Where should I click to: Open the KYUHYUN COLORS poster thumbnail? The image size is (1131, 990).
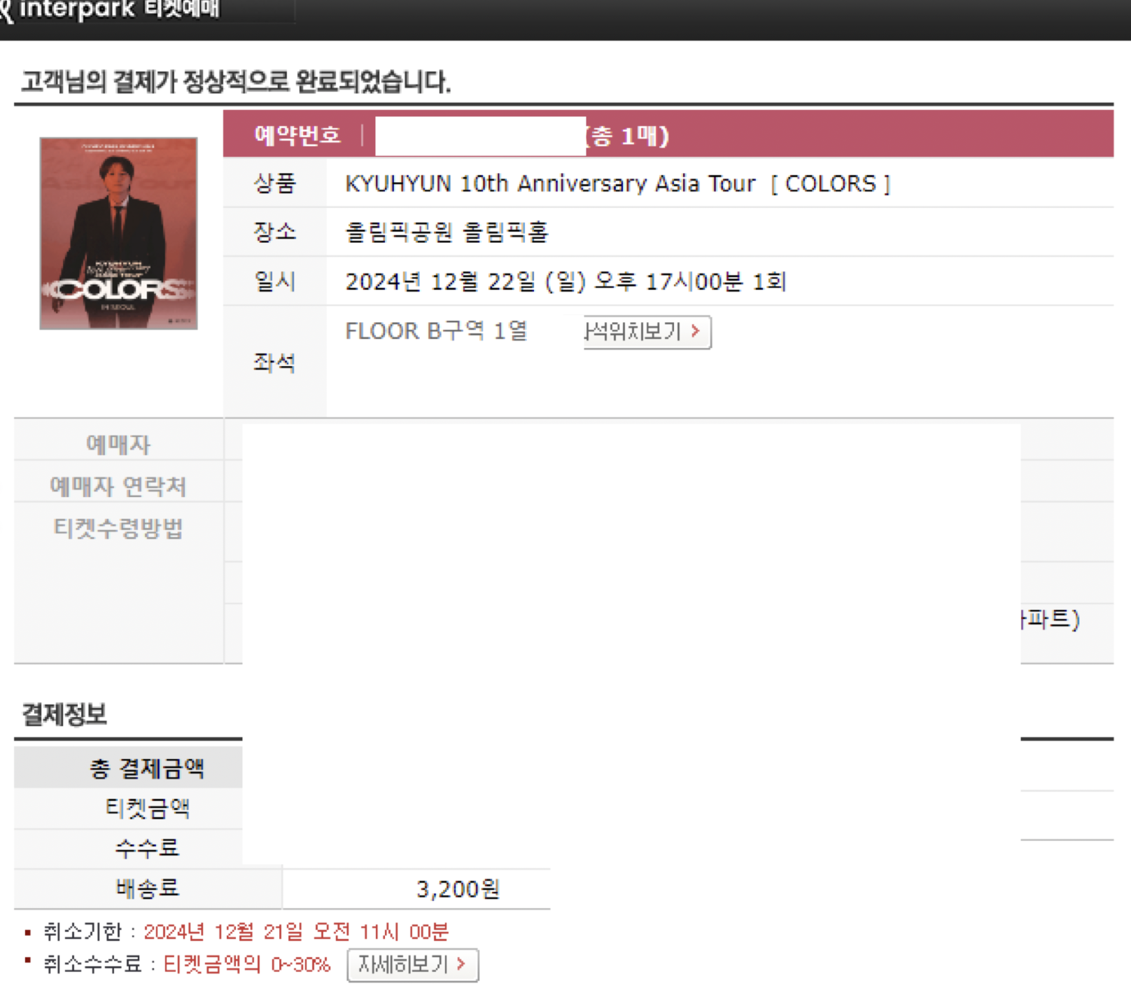118,233
